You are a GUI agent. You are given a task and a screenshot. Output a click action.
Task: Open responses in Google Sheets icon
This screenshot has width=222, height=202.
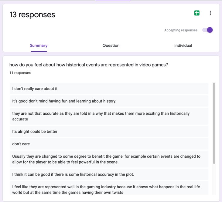pos(197,13)
